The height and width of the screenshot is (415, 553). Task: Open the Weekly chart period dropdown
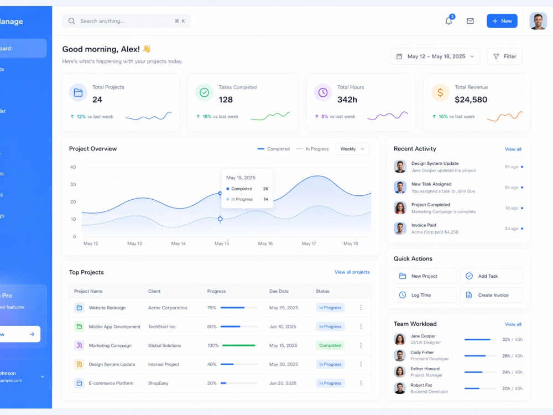click(352, 149)
